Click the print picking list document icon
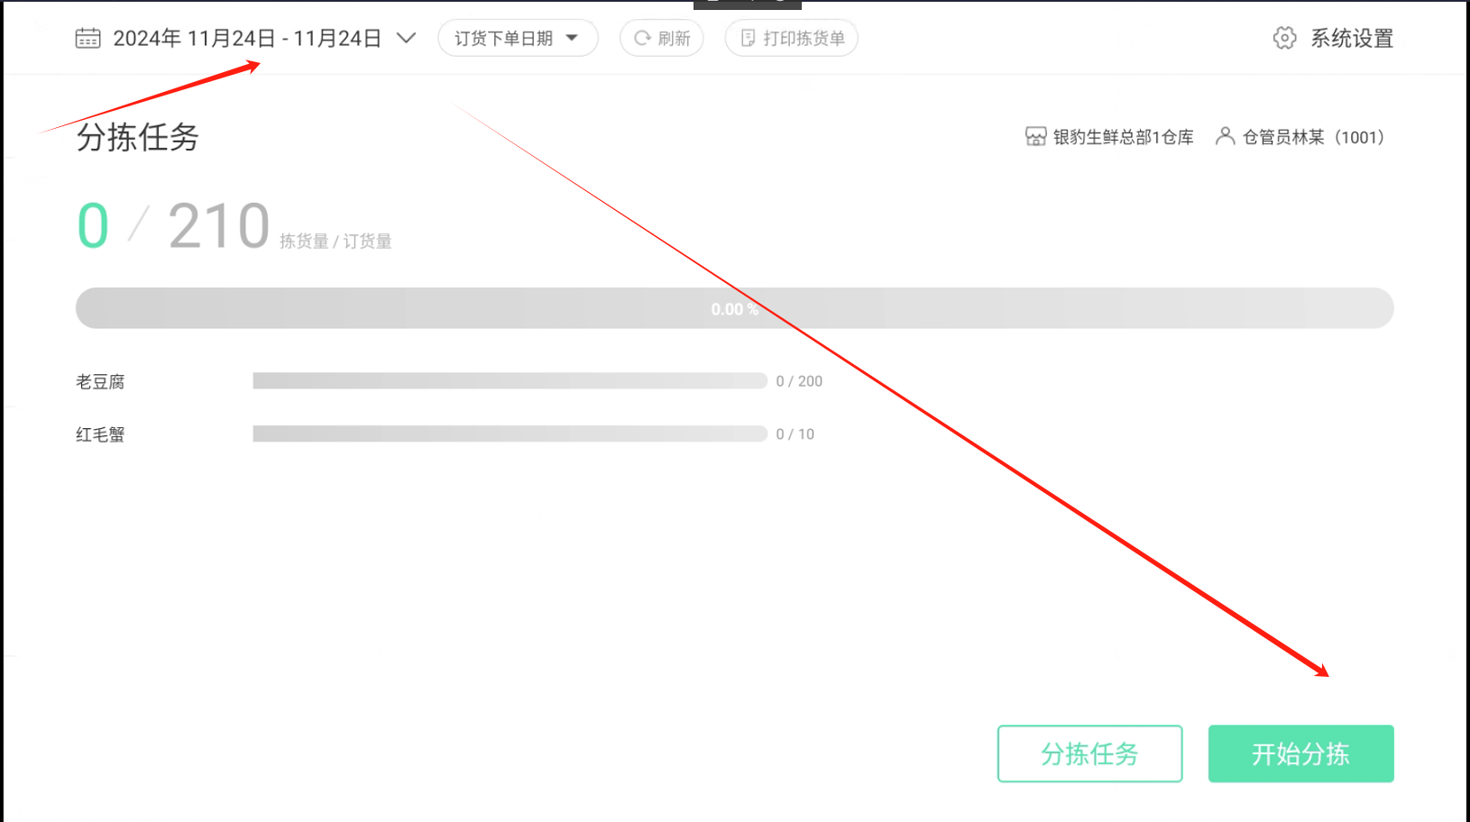 pos(748,38)
